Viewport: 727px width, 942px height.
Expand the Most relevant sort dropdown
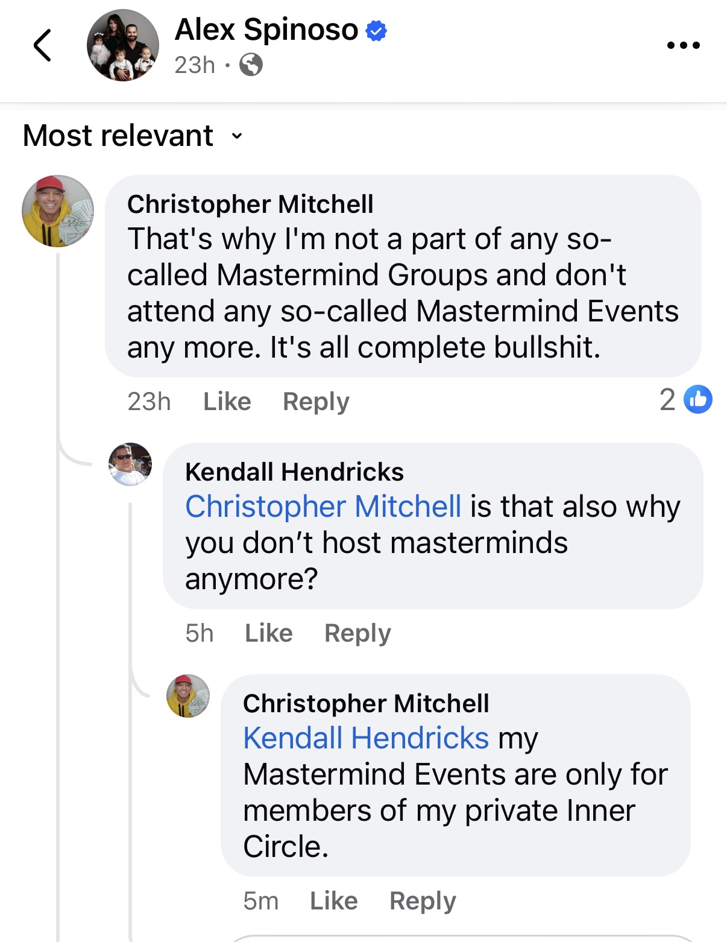pyautogui.click(x=133, y=135)
